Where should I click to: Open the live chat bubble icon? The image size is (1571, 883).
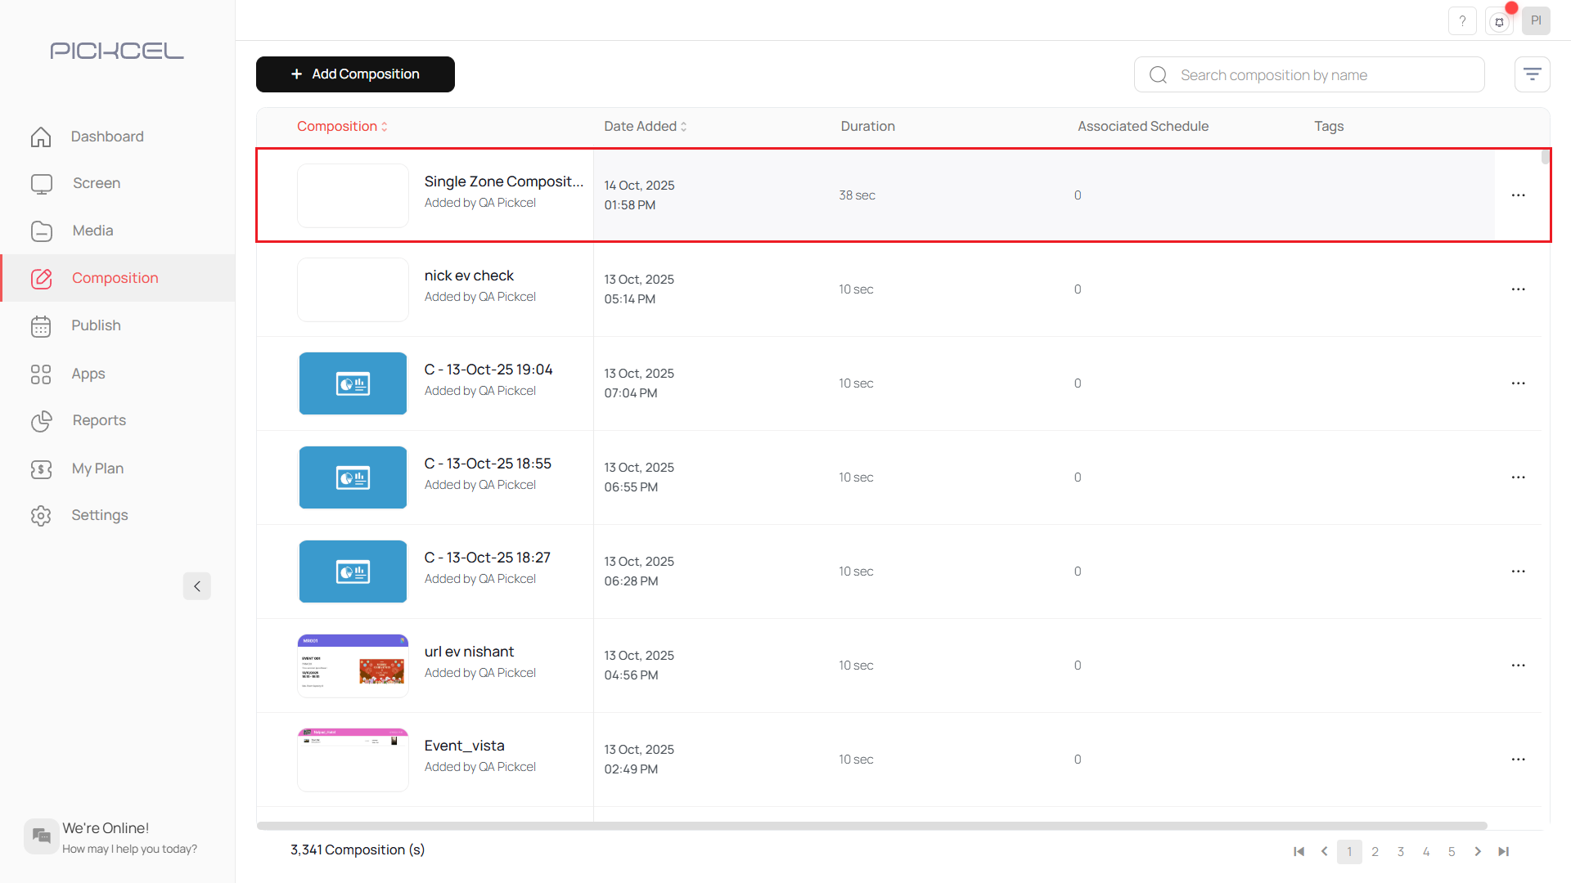click(x=41, y=836)
